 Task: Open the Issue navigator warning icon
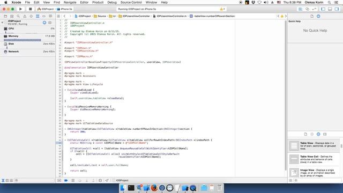(25, 16)
